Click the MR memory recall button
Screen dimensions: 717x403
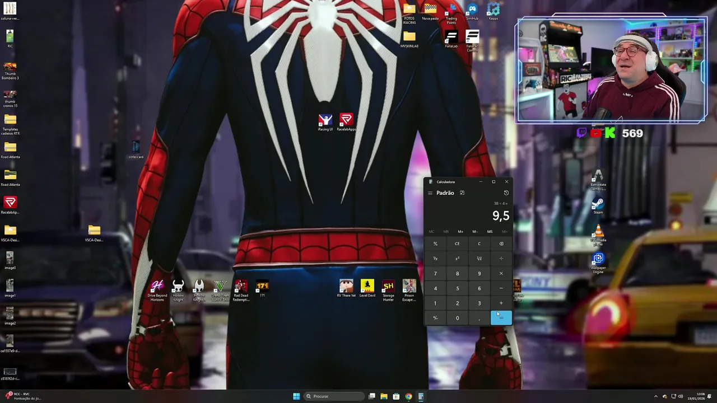(x=446, y=232)
